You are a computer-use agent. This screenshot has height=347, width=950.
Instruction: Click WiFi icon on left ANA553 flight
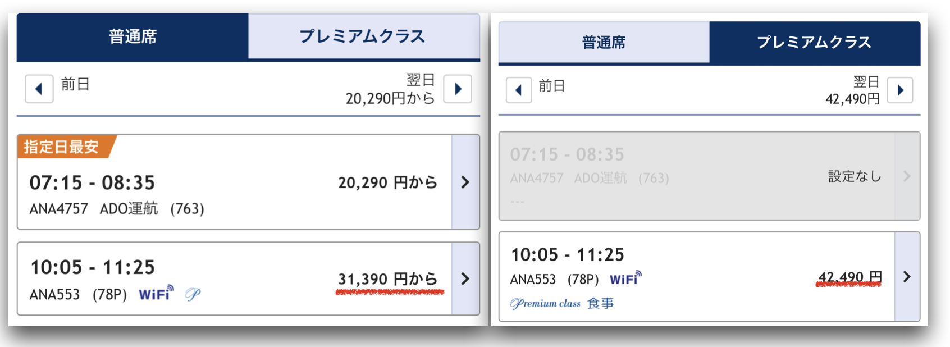(x=156, y=293)
